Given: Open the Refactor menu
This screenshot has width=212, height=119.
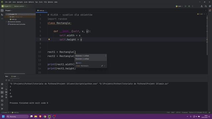Looking at the screenshot, I should point(31,2).
